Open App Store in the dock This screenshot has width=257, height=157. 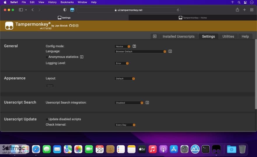click(174, 149)
